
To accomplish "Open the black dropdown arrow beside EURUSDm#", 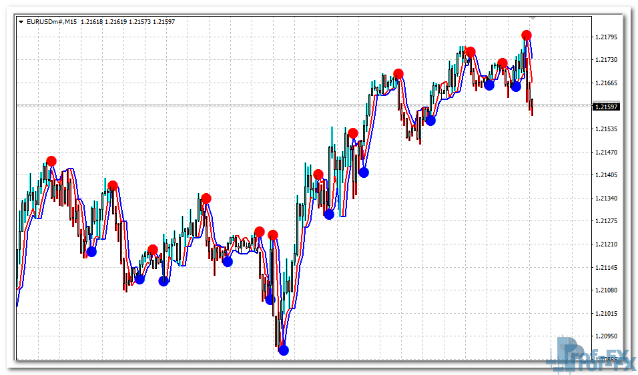I will (21, 22).
